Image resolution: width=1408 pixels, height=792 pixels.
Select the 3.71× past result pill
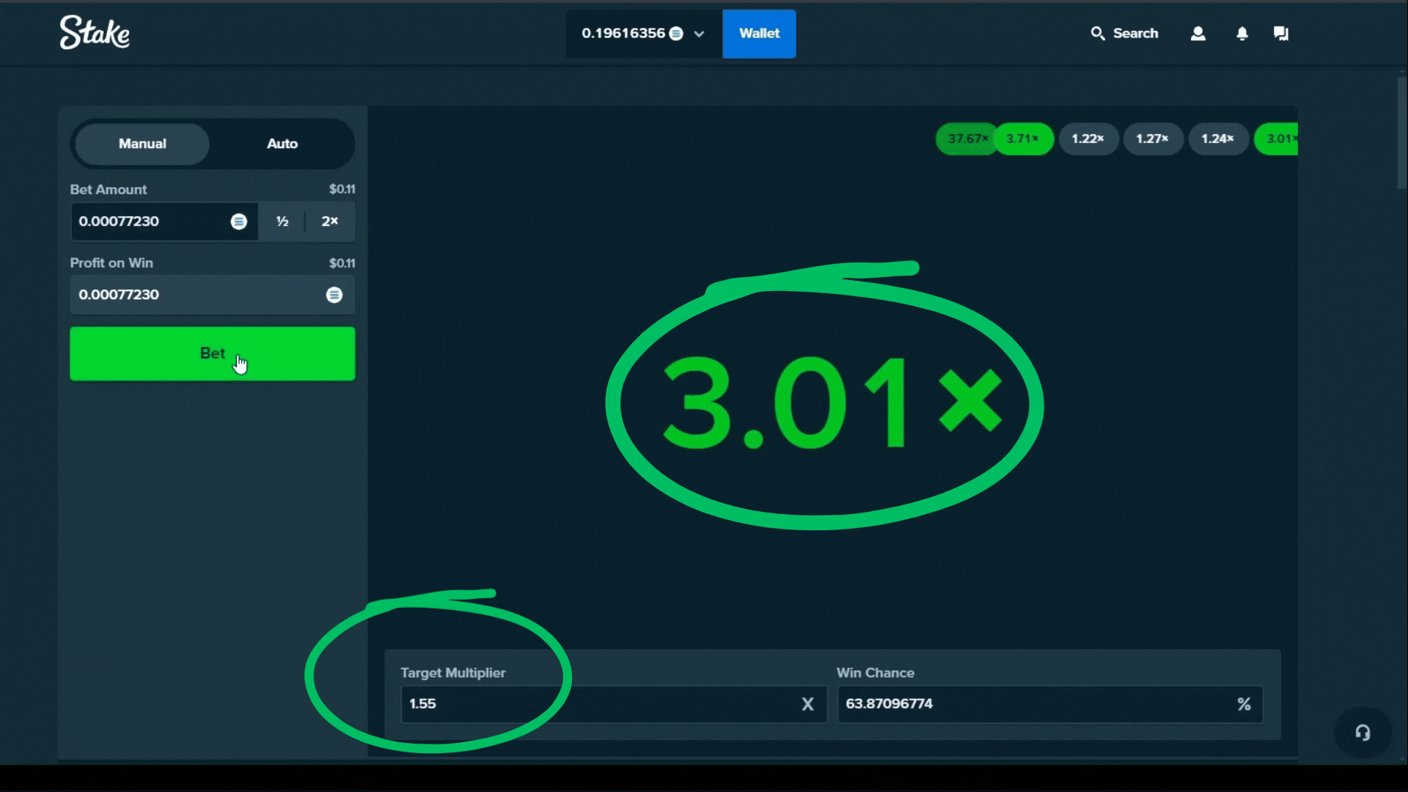[x=1023, y=139]
